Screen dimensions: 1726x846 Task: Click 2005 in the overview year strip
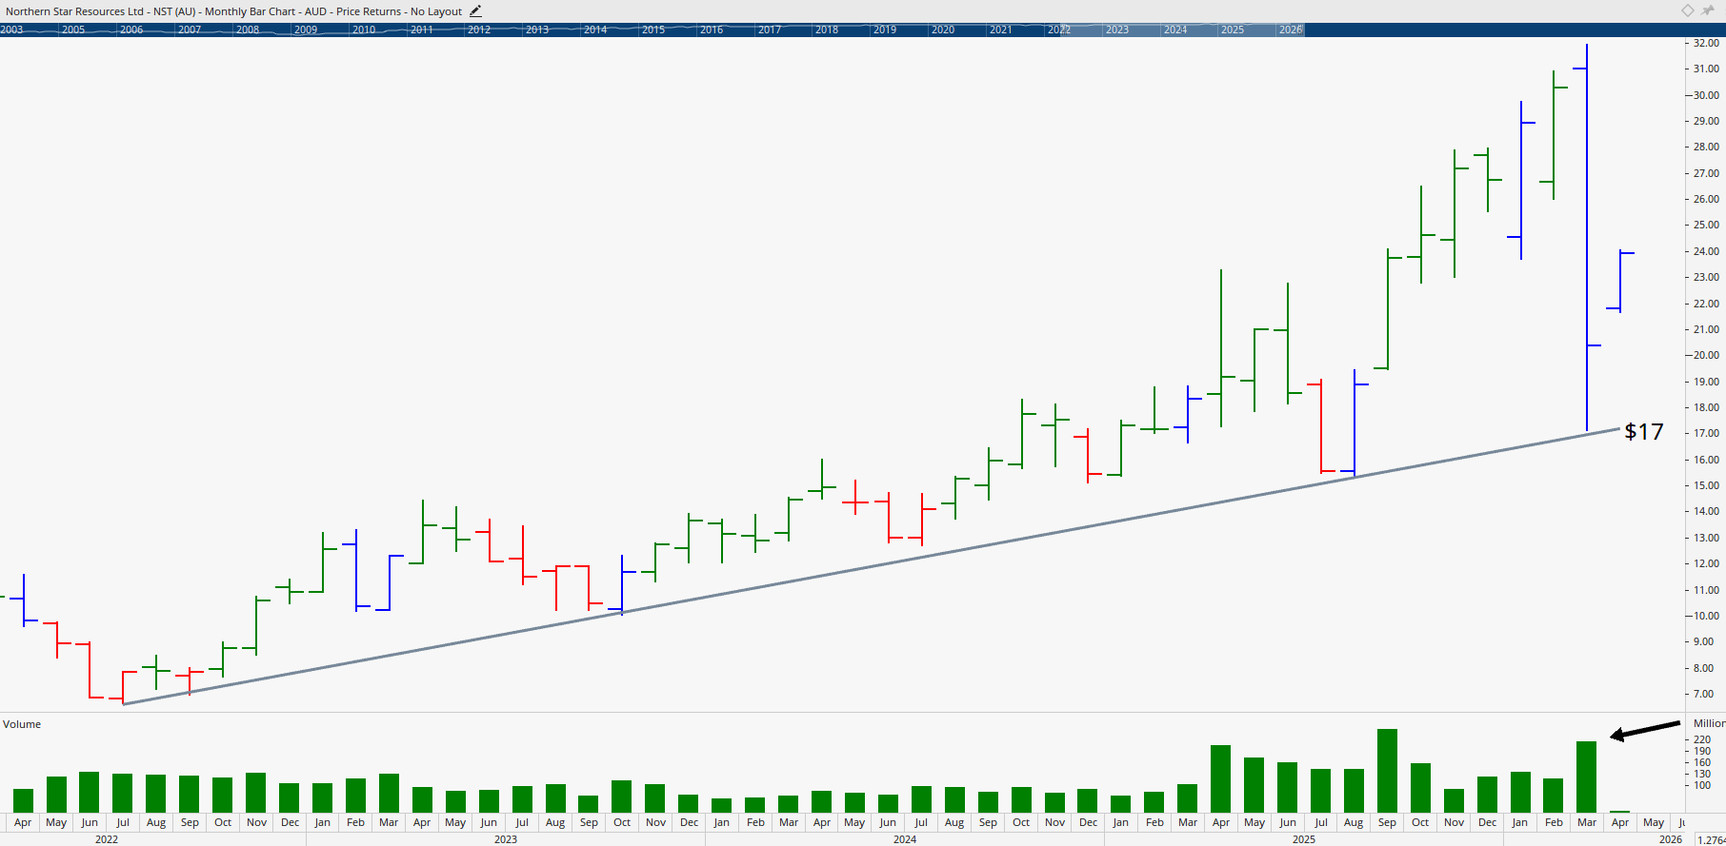pos(73,30)
